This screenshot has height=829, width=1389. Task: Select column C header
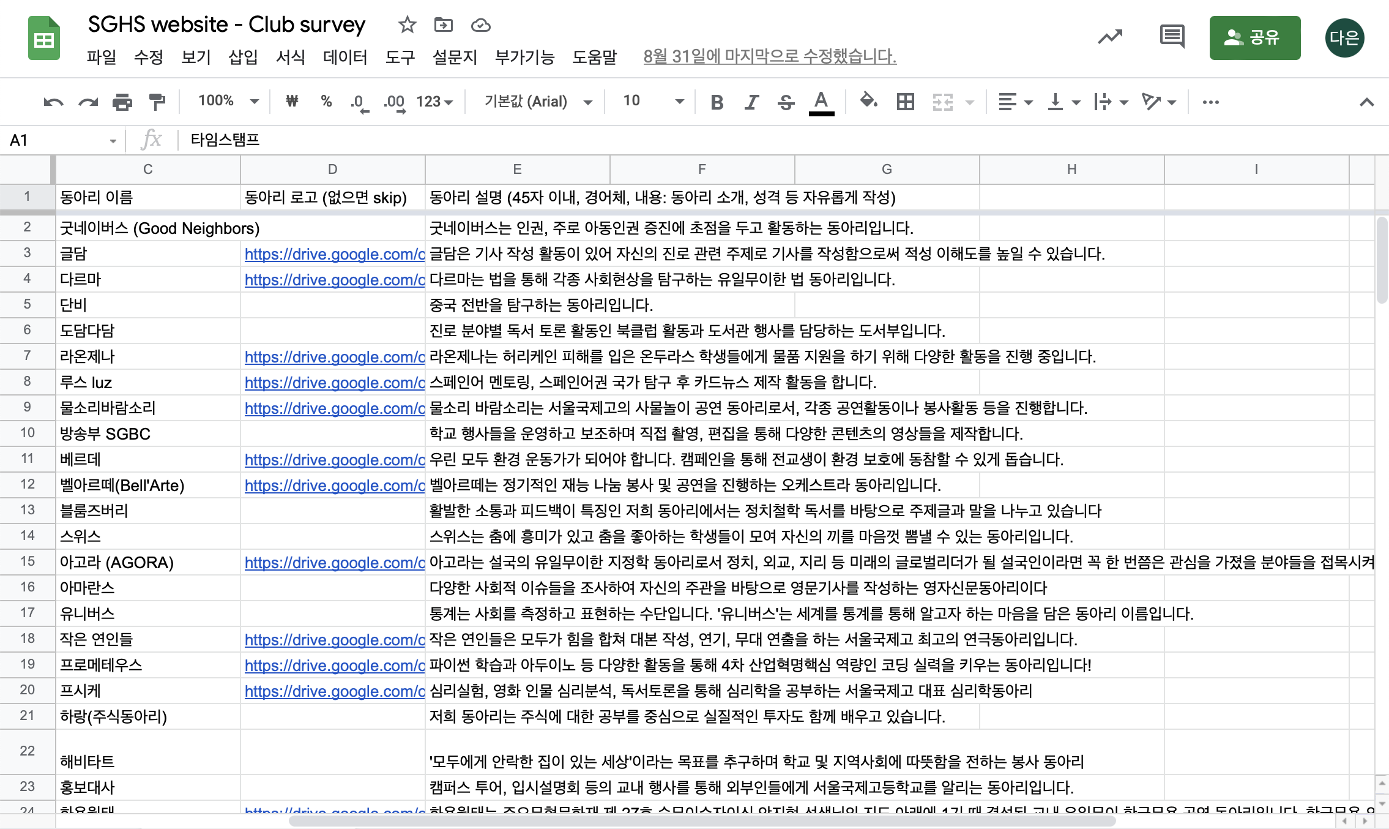[x=148, y=169]
